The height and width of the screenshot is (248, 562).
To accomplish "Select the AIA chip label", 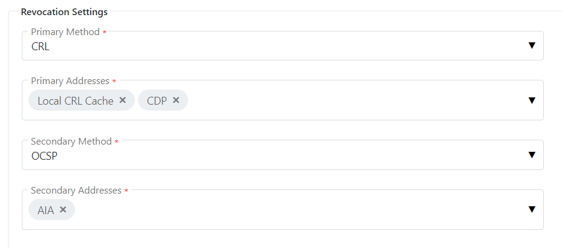I will [x=45, y=210].
